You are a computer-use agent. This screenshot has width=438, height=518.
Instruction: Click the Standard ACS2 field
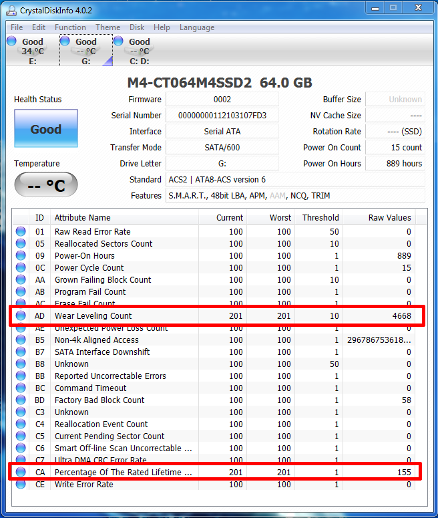(x=295, y=179)
